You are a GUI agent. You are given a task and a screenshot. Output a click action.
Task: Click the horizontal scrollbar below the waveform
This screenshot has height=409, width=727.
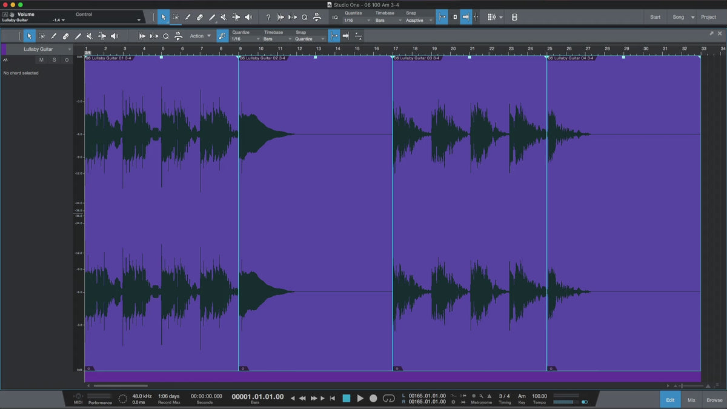(x=121, y=385)
